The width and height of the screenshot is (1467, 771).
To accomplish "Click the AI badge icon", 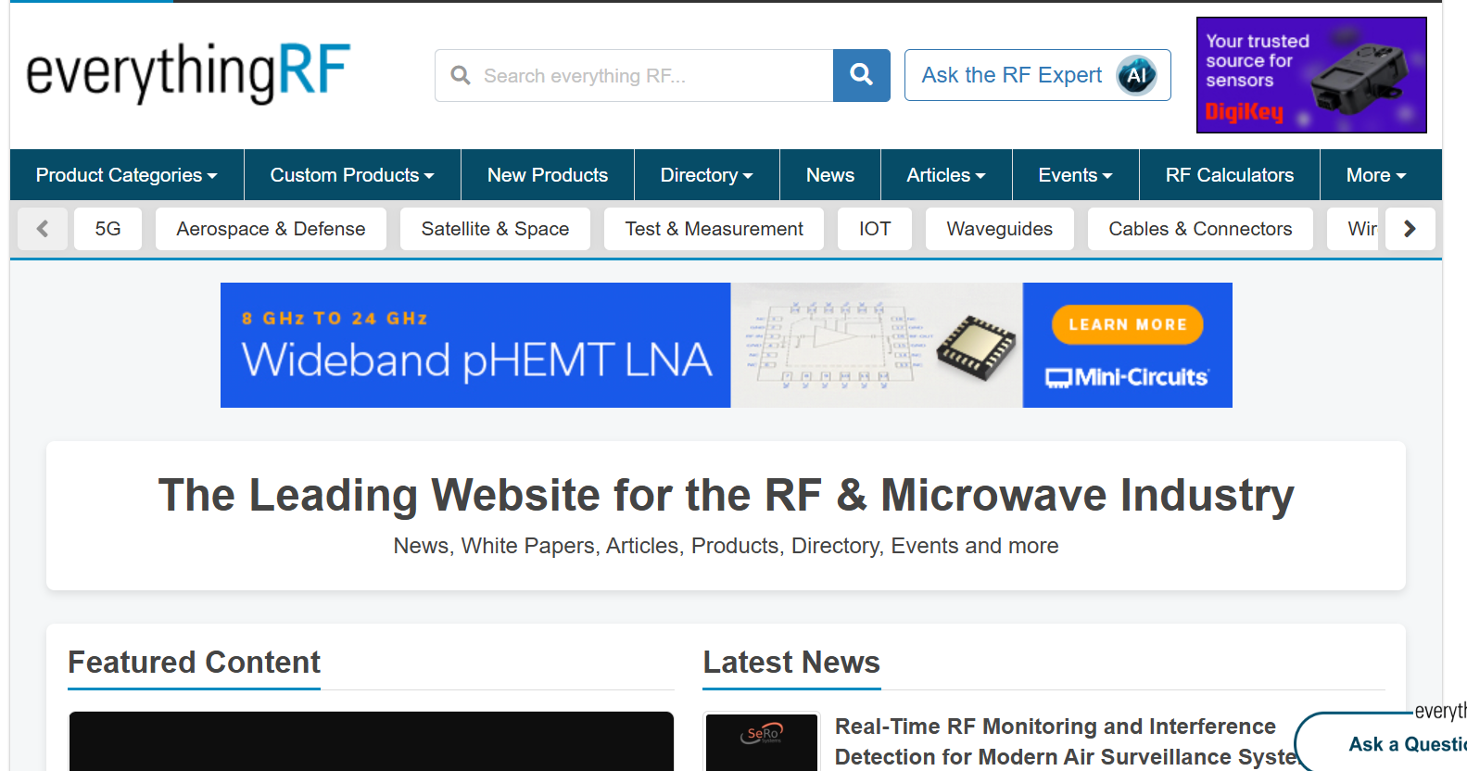I will (x=1136, y=75).
